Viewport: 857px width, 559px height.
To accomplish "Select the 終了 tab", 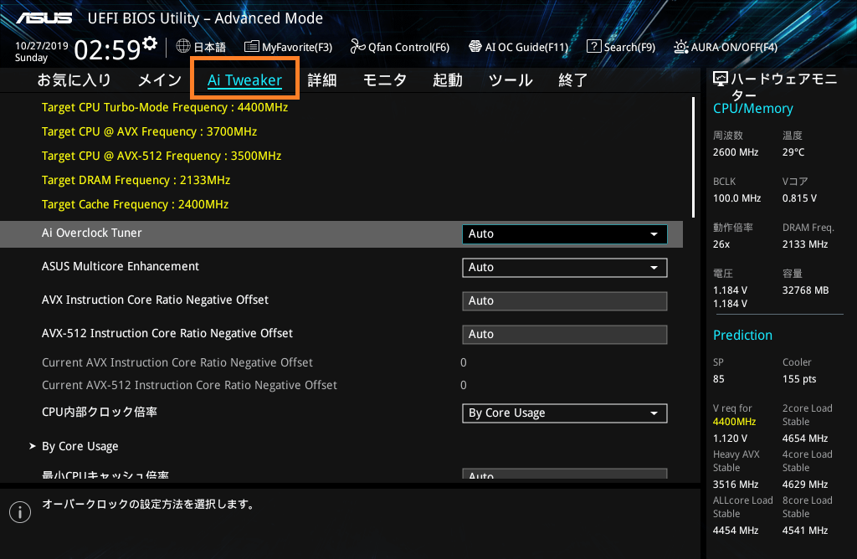I will click(x=572, y=80).
